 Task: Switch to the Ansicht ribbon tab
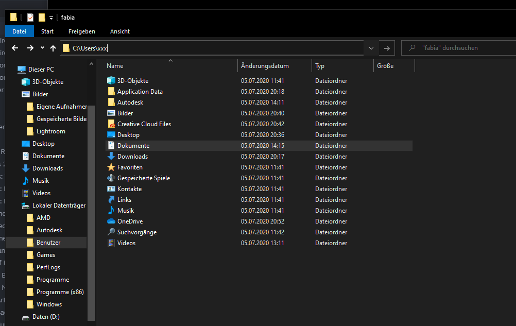120,31
